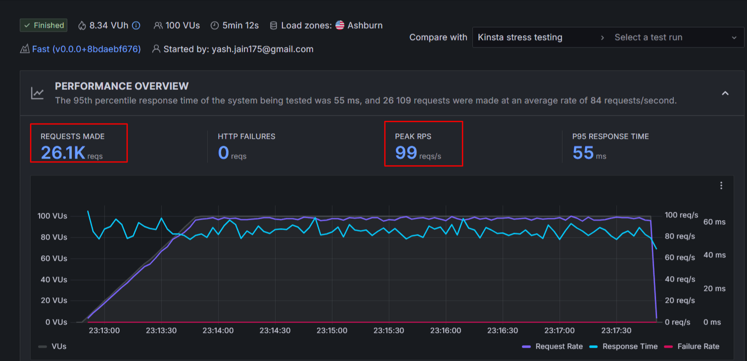Screen dimensions: 747x361
Task: Toggle the Request Rate series in the legend
Action: point(559,346)
